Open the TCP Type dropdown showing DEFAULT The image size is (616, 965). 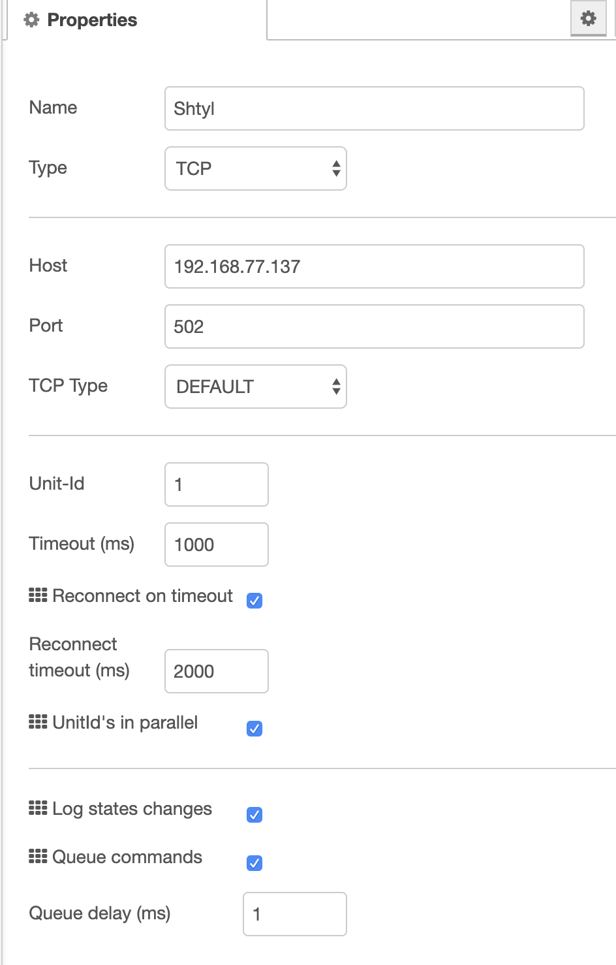255,387
